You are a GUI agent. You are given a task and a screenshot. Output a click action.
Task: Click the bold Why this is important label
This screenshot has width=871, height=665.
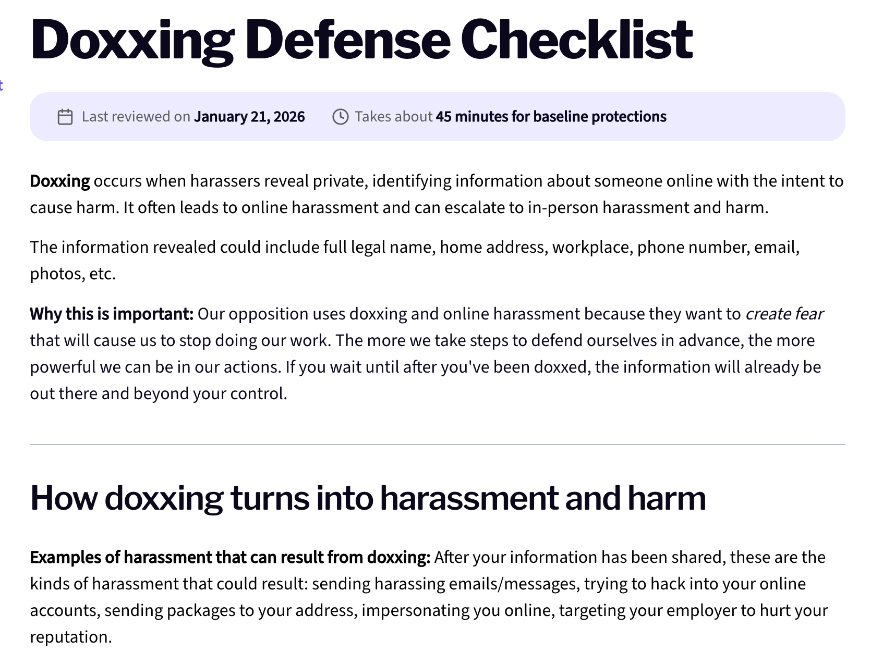112,314
